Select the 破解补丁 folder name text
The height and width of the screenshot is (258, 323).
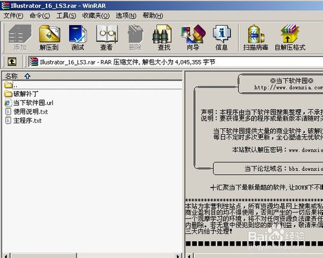pos(26,94)
